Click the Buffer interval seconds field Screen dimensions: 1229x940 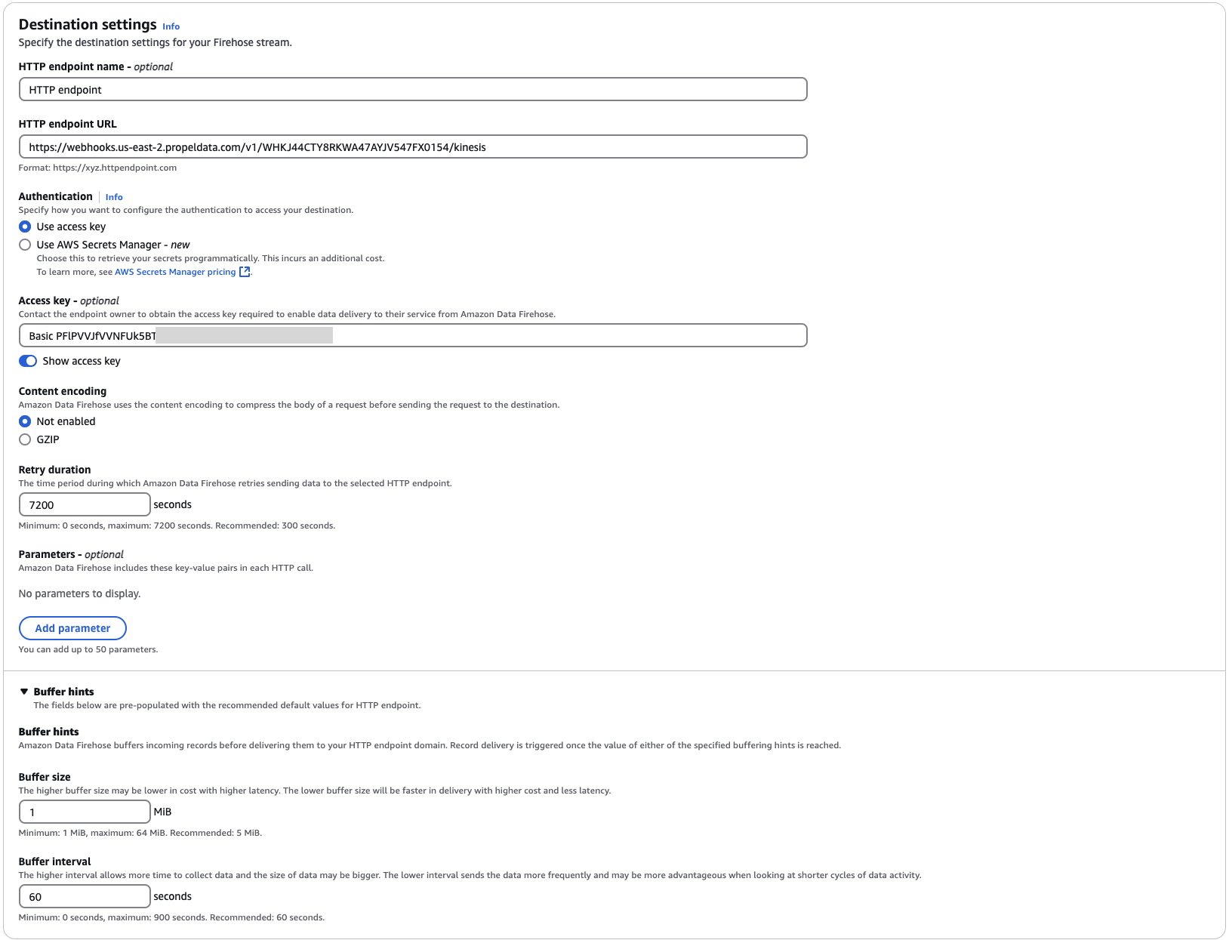point(84,895)
